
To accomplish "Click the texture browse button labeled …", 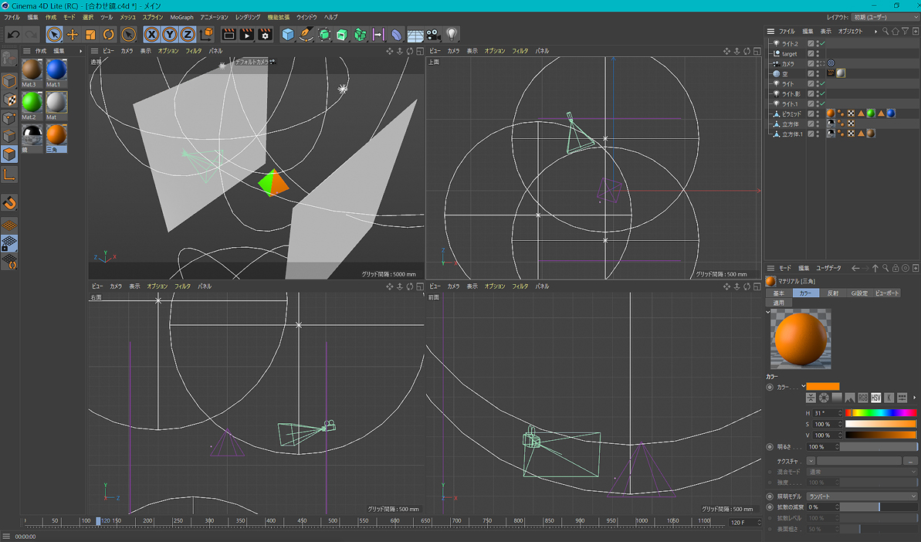I will 911,461.
